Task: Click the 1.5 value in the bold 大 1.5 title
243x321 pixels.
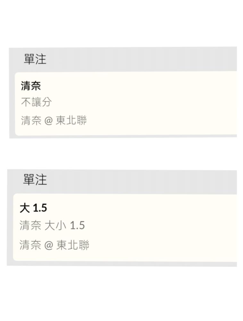Action: pyautogui.click(x=40, y=208)
